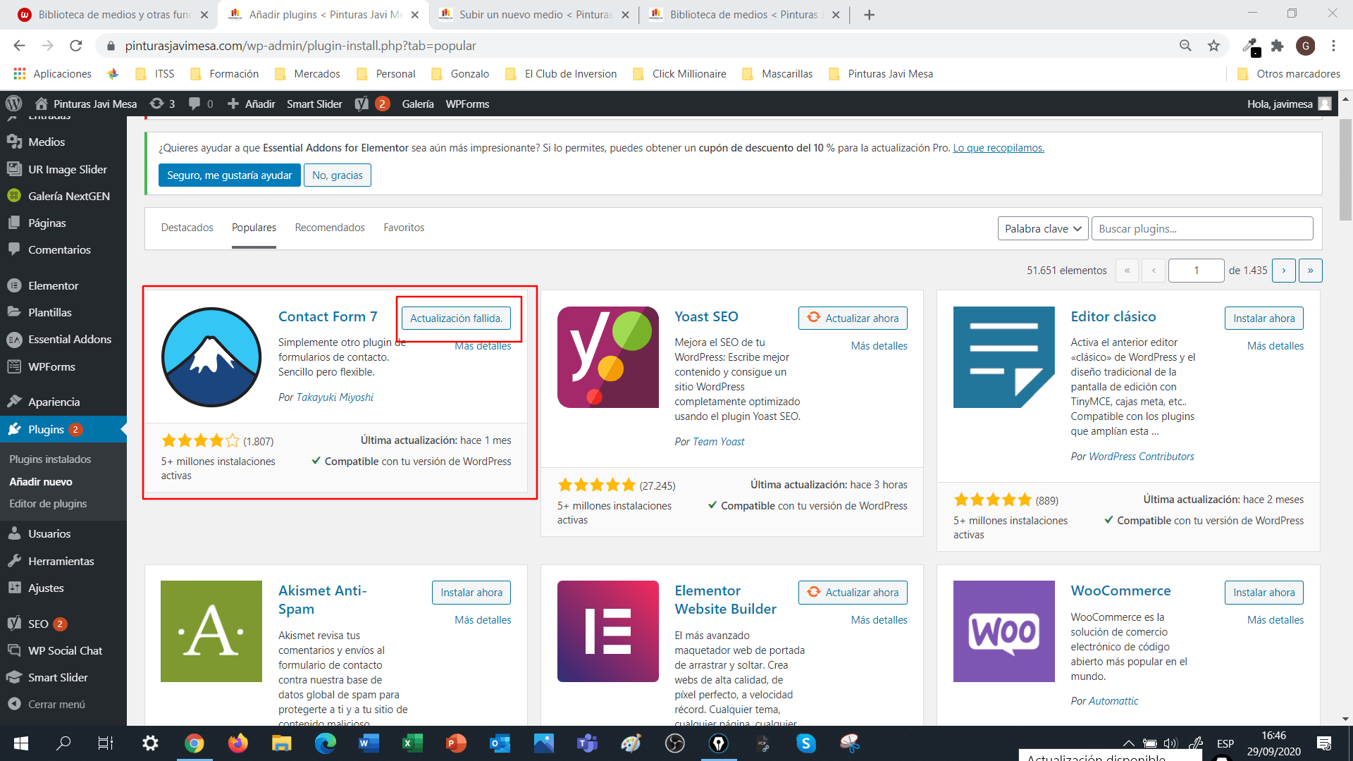This screenshot has height=761, width=1353.
Task: Click the Contact Form 7 plugin logo
Action: click(x=211, y=357)
